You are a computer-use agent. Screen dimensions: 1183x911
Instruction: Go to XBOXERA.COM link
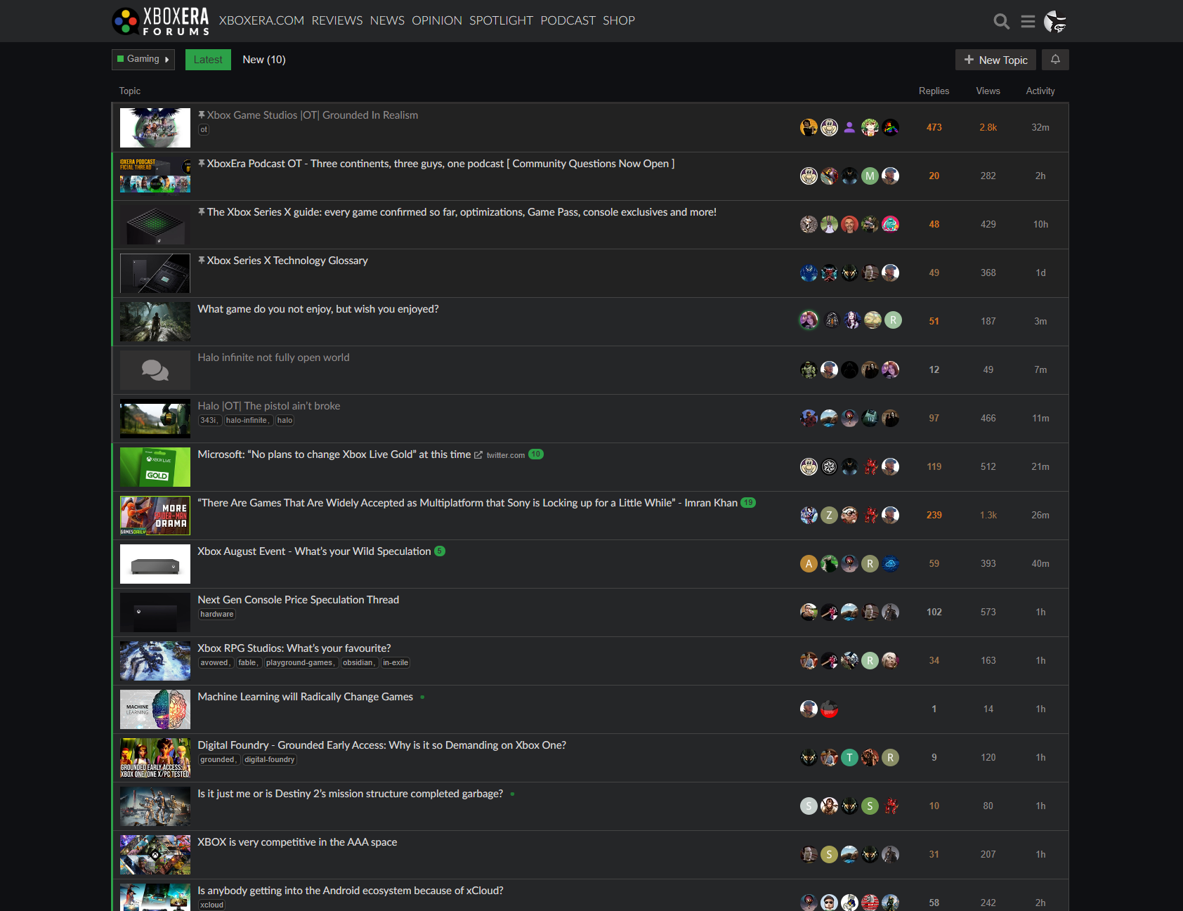tap(261, 21)
